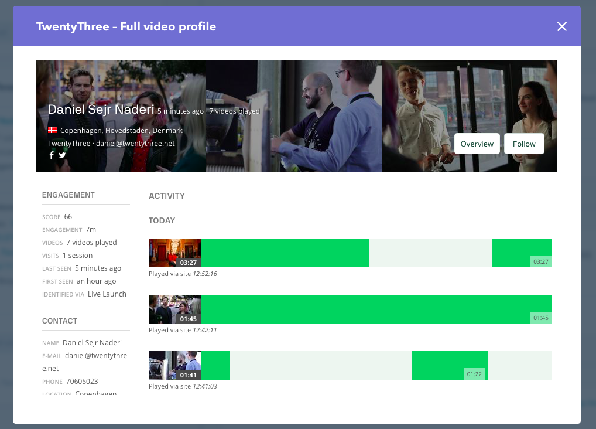Click the 'Live Launch' identified via value
Screen dimensions: 596x429
click(x=107, y=294)
